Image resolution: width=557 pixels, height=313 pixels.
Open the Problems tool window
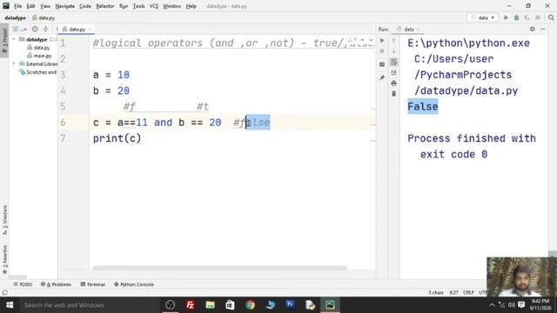click(56, 284)
